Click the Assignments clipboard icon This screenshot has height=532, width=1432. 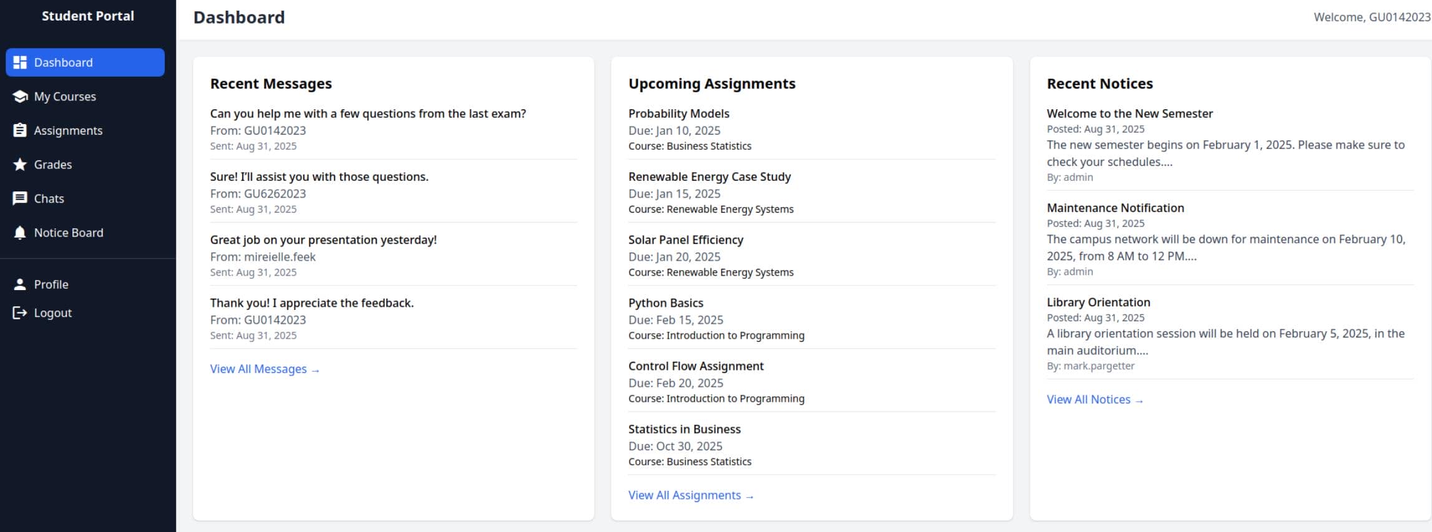pyautogui.click(x=20, y=130)
